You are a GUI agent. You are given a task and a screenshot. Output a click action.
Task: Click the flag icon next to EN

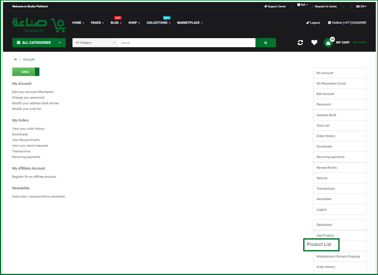click(x=358, y=6)
